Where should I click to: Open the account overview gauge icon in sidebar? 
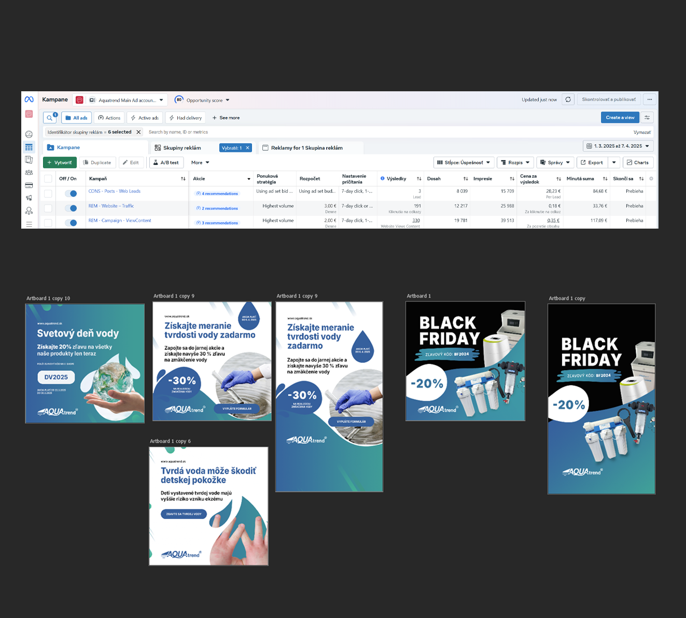click(x=29, y=134)
